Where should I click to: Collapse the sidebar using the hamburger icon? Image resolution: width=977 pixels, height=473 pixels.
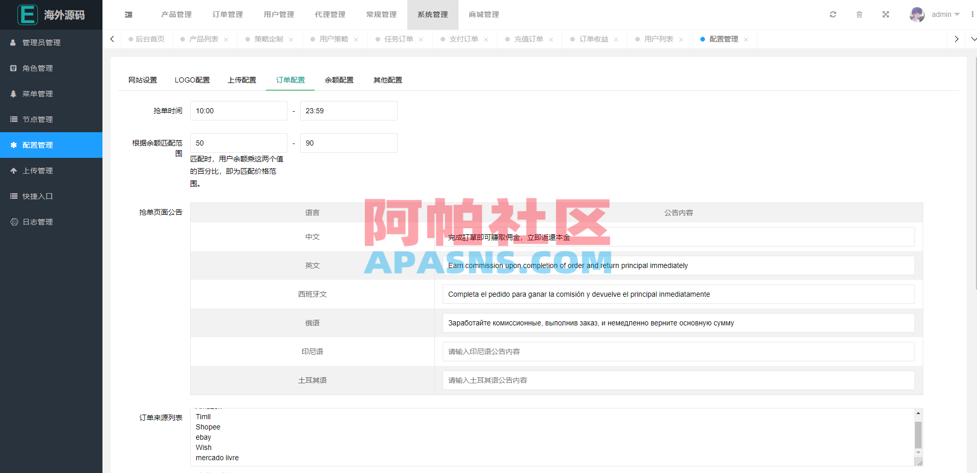coord(128,14)
